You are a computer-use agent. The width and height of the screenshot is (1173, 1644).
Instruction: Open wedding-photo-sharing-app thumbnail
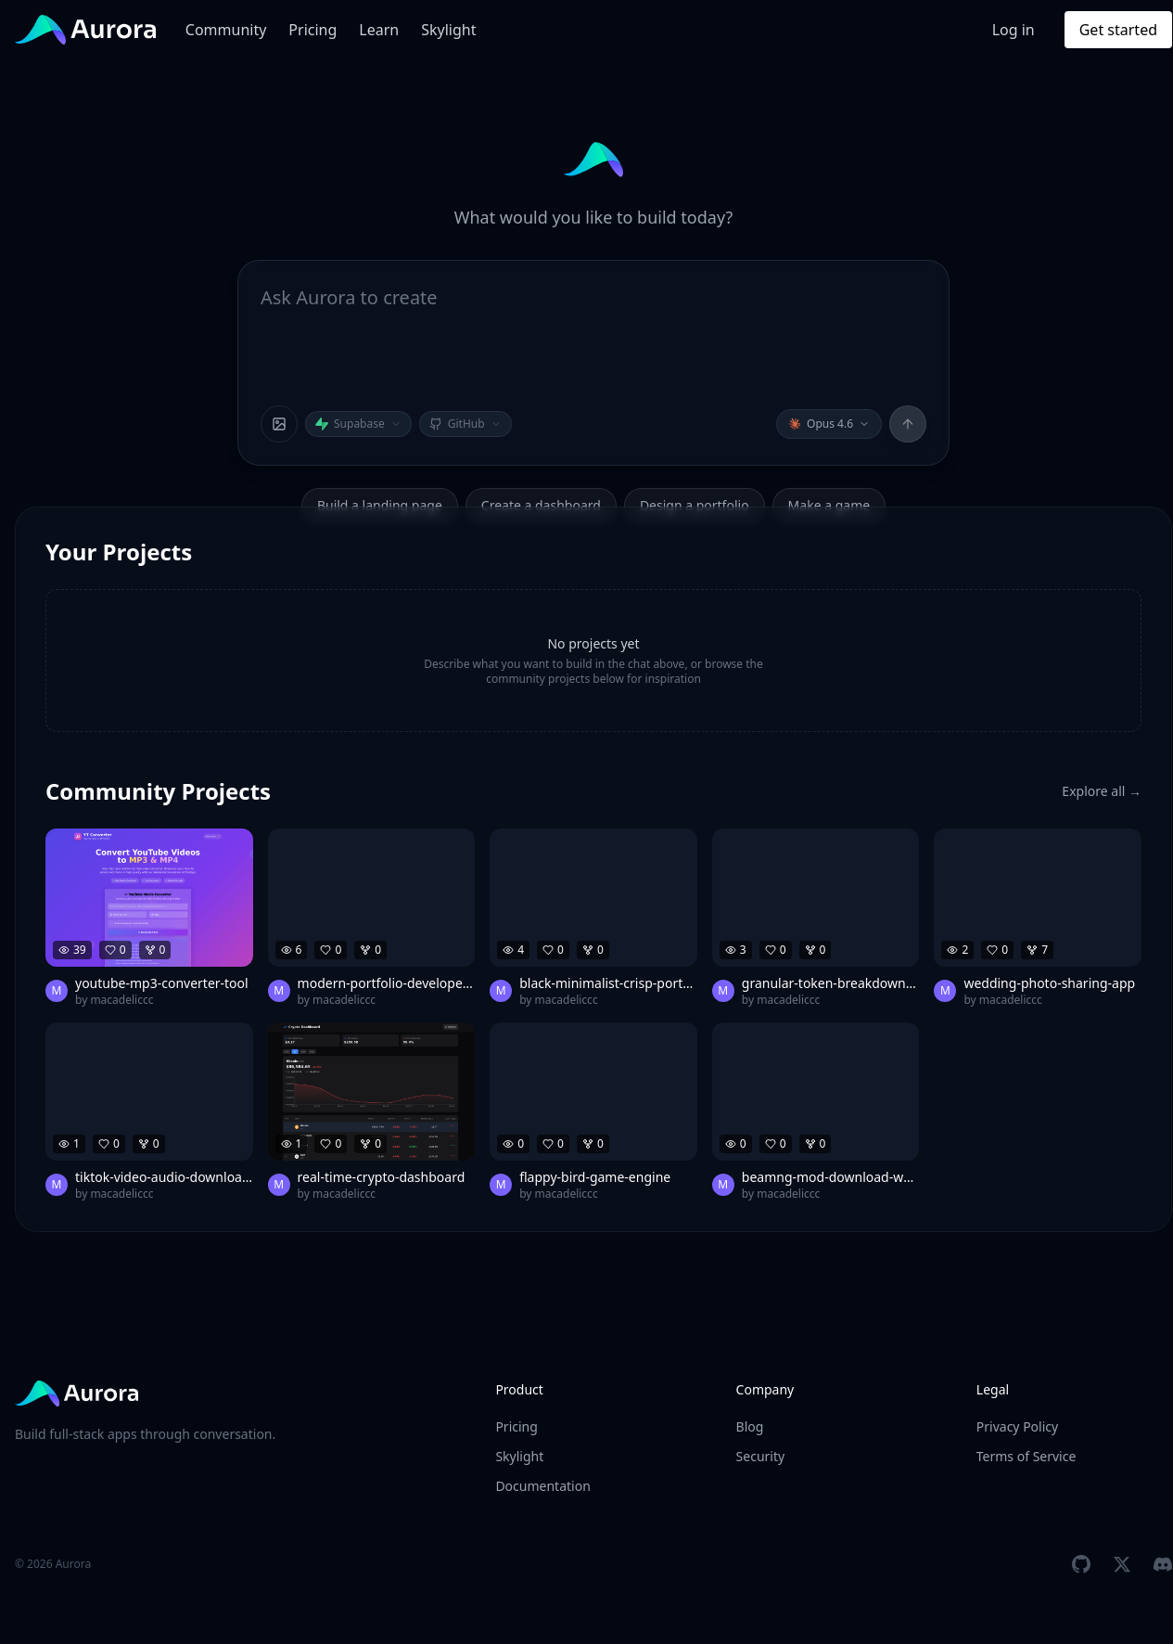tap(1038, 897)
